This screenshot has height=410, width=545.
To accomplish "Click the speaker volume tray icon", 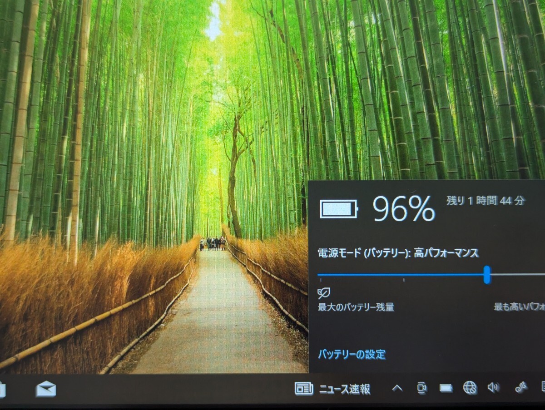I will point(493,387).
